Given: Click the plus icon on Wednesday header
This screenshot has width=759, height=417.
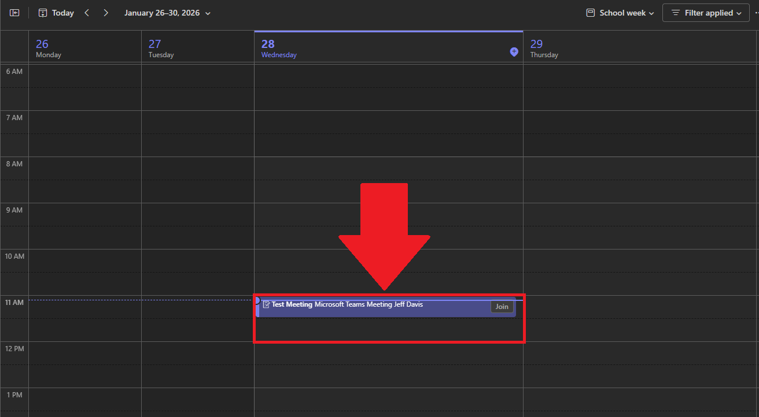Looking at the screenshot, I should click(x=514, y=52).
